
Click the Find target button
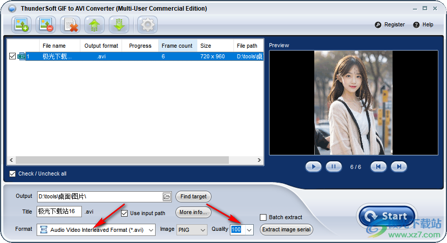[193, 197]
